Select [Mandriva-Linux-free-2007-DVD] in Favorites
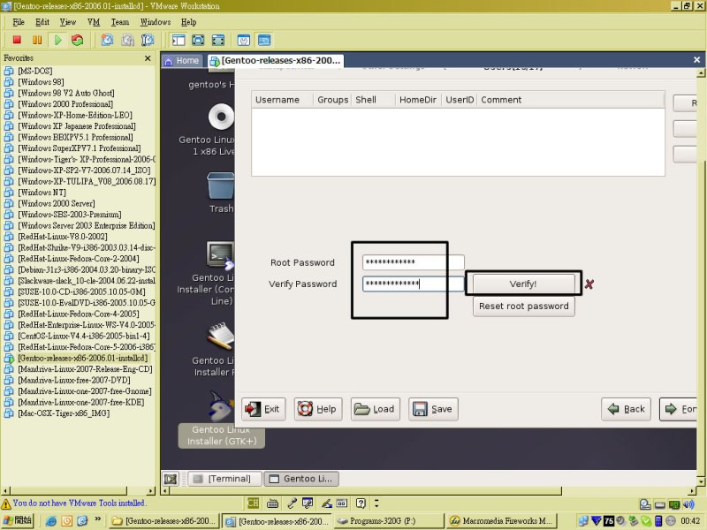 [x=74, y=381]
